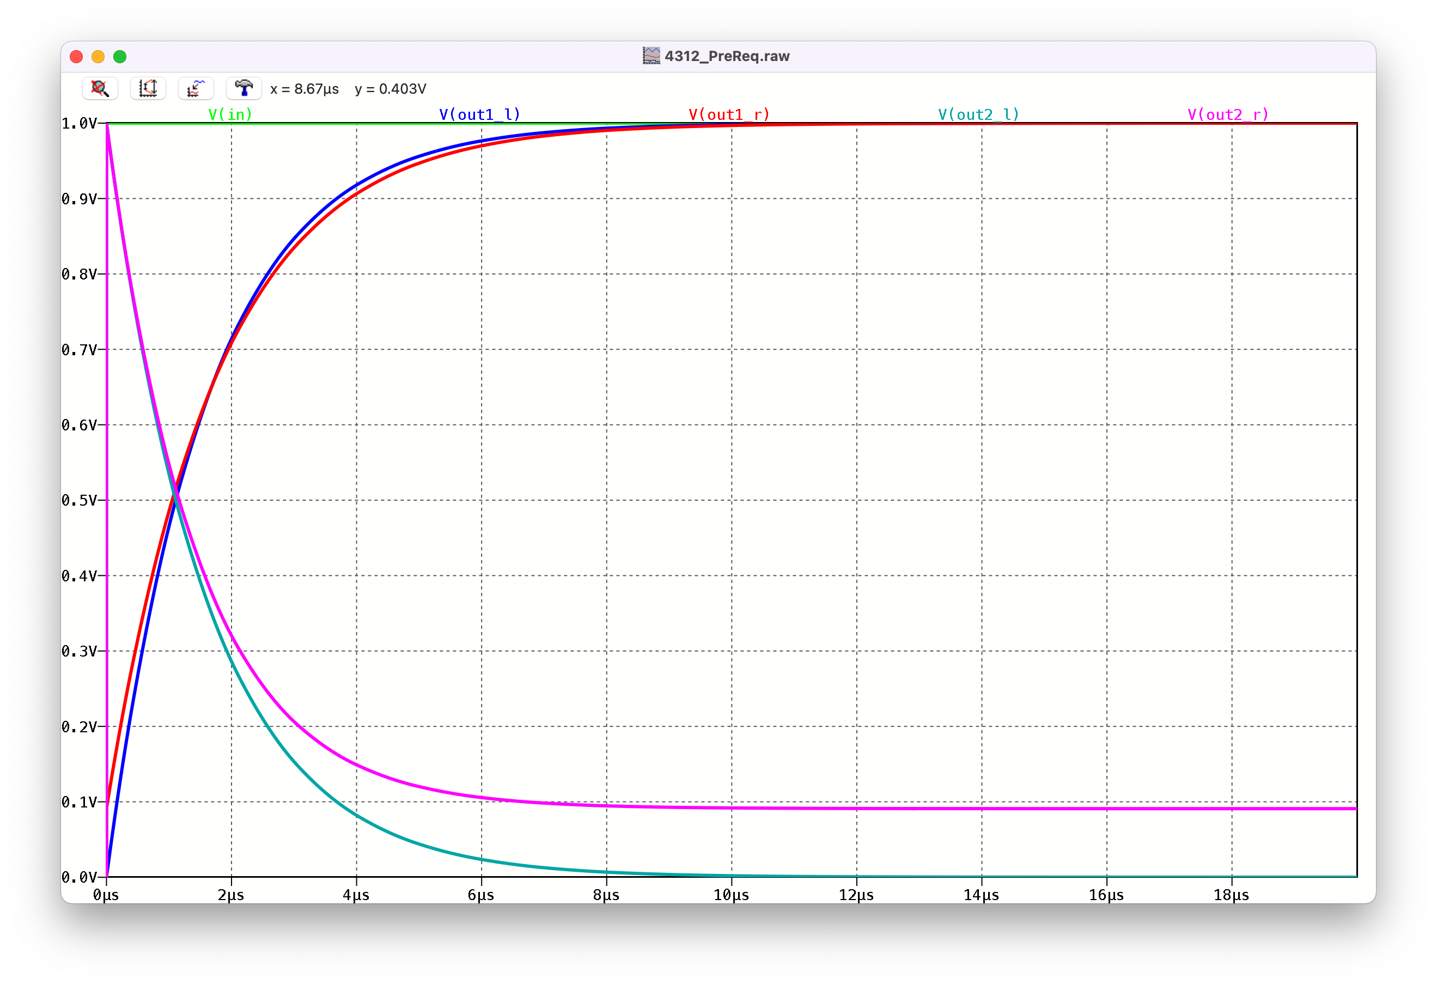Image resolution: width=1437 pixels, height=984 pixels.
Task: Click the V(out2_l) teal trace label
Action: pyautogui.click(x=978, y=114)
